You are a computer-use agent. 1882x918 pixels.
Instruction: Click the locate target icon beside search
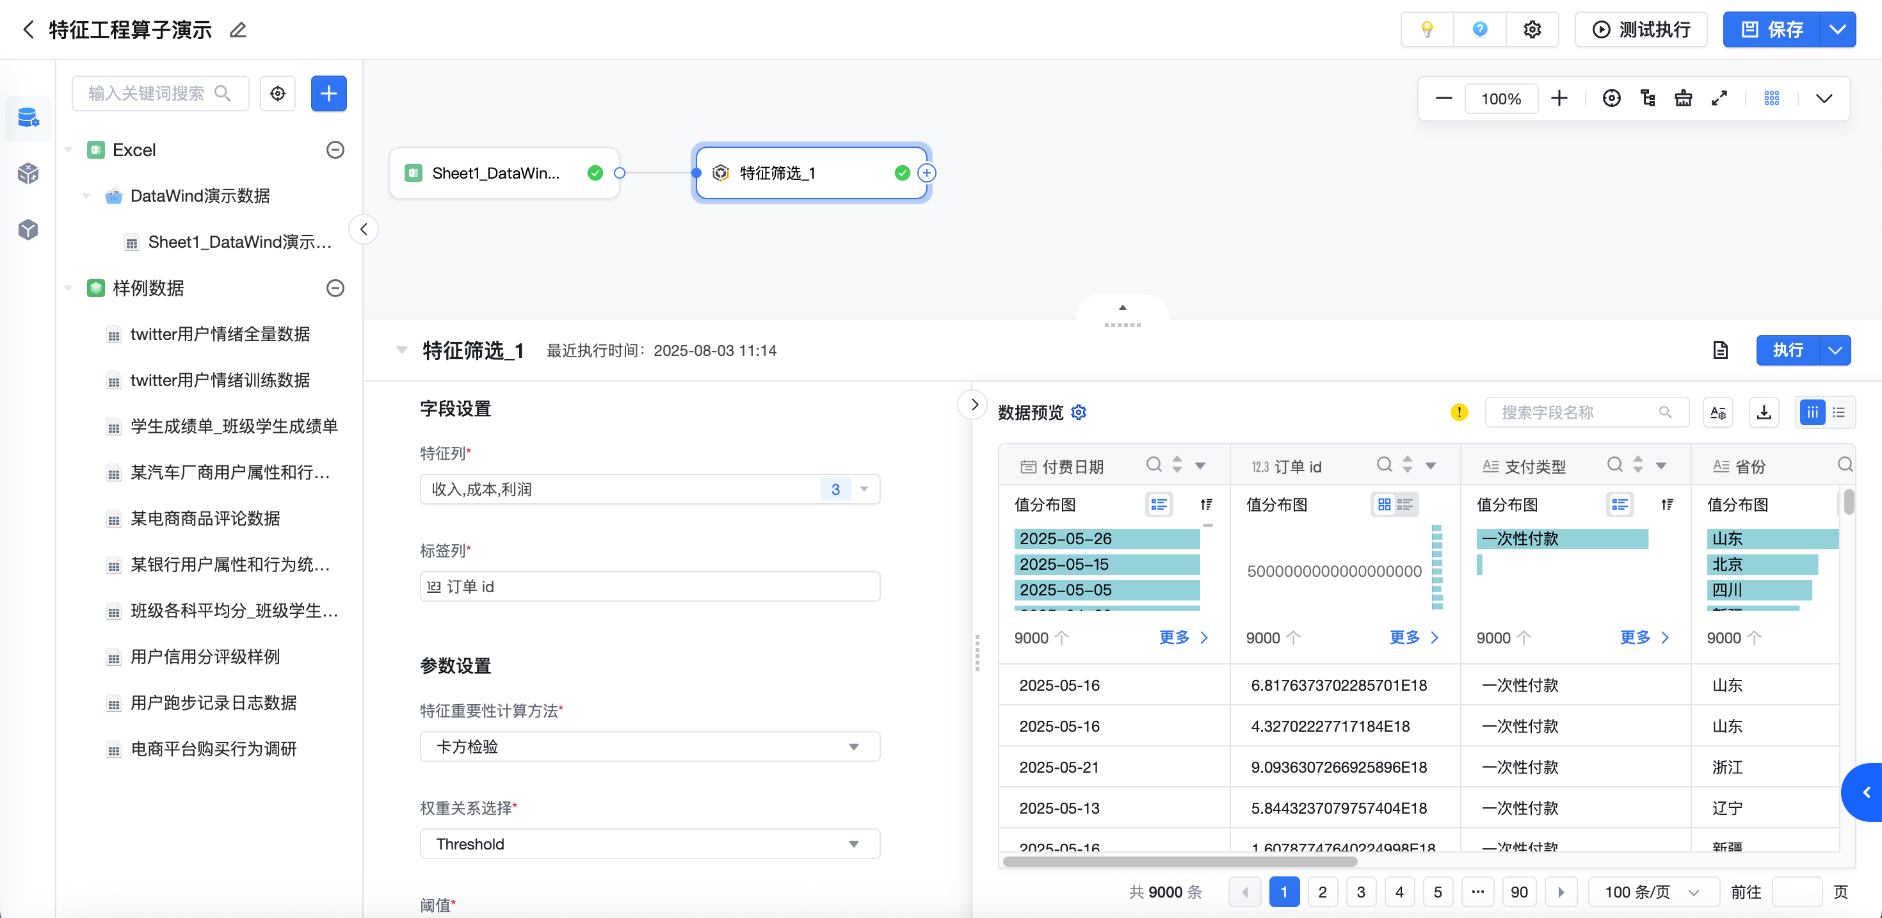pyautogui.click(x=278, y=93)
